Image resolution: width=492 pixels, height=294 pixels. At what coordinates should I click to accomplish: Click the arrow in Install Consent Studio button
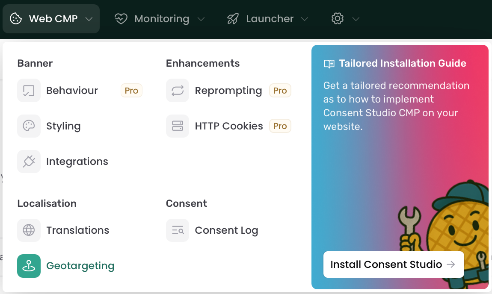(451, 265)
